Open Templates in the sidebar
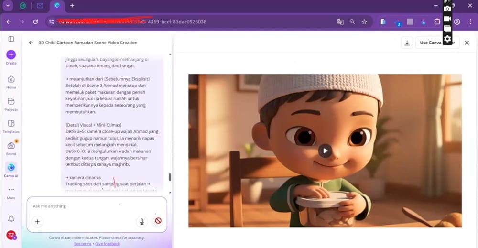Viewport: 478px width, 248px height. pyautogui.click(x=11, y=127)
